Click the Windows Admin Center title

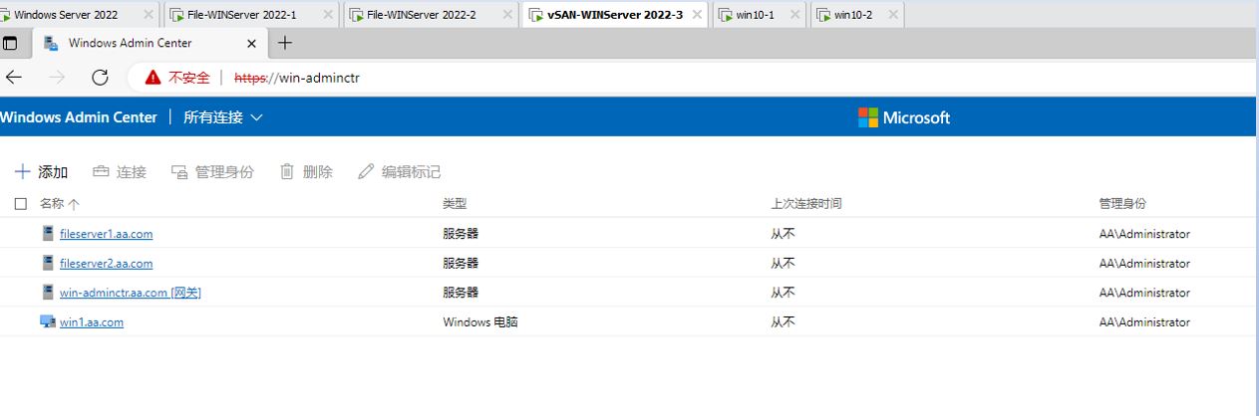coord(79,117)
